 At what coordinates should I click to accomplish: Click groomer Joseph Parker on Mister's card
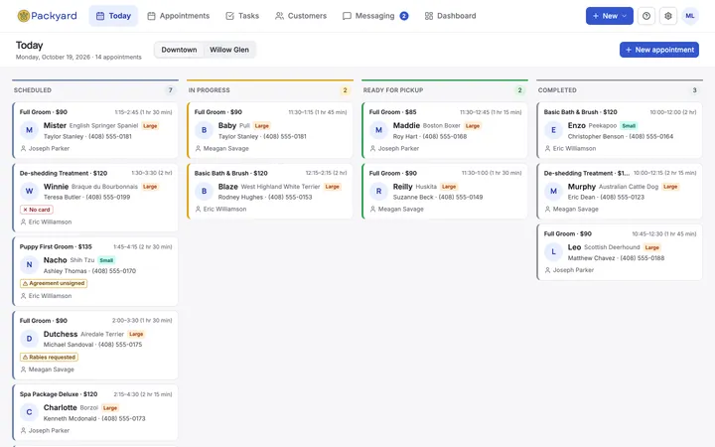(x=45, y=149)
